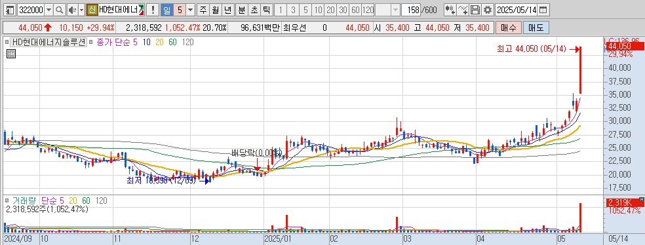This screenshot has height=245, width=645.
Task: Click the stock code field 322000
Action: 30,9
